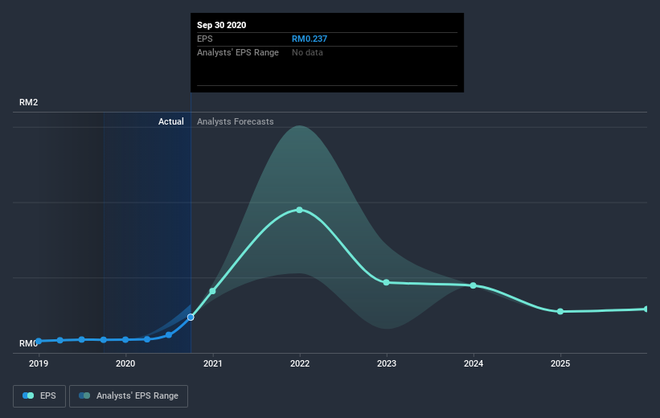Image resolution: width=660 pixels, height=418 pixels.
Task: Click the 'Analysts Forecasts' section label
Action: [x=236, y=121]
